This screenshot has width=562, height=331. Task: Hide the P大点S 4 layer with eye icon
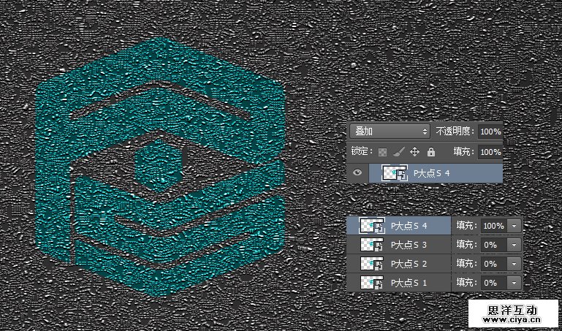tap(359, 173)
